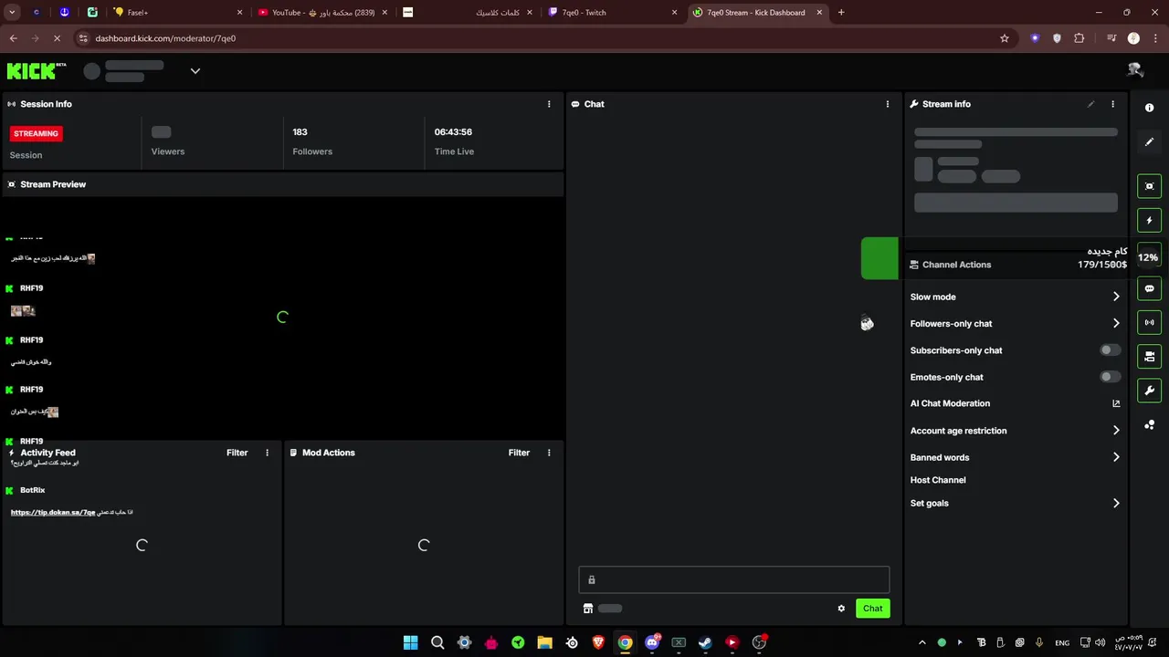
Task: Focus the chat message input field
Action: coord(733,579)
